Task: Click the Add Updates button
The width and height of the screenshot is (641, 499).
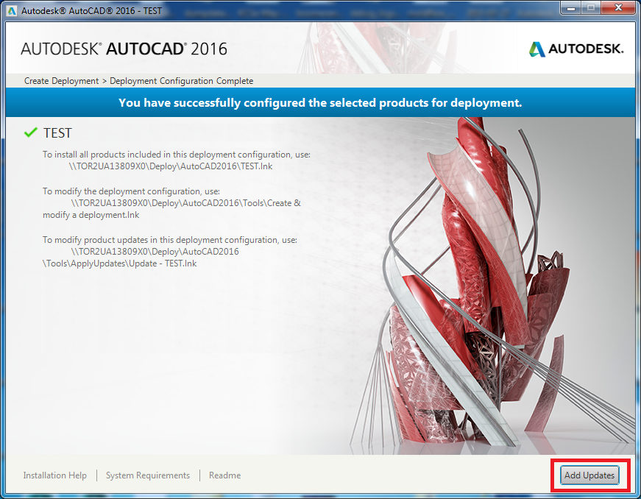Action: click(x=589, y=475)
